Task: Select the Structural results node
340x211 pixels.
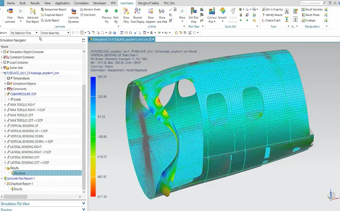Action: [x=19, y=173]
